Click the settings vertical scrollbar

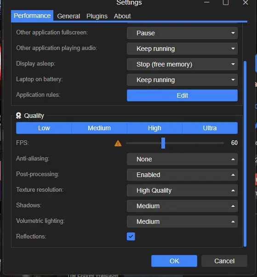(x=245, y=154)
